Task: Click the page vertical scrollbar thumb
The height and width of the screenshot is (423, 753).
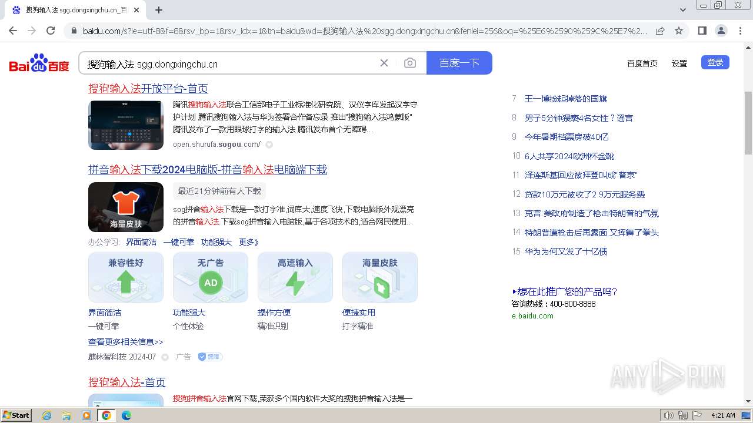Action: (748, 122)
